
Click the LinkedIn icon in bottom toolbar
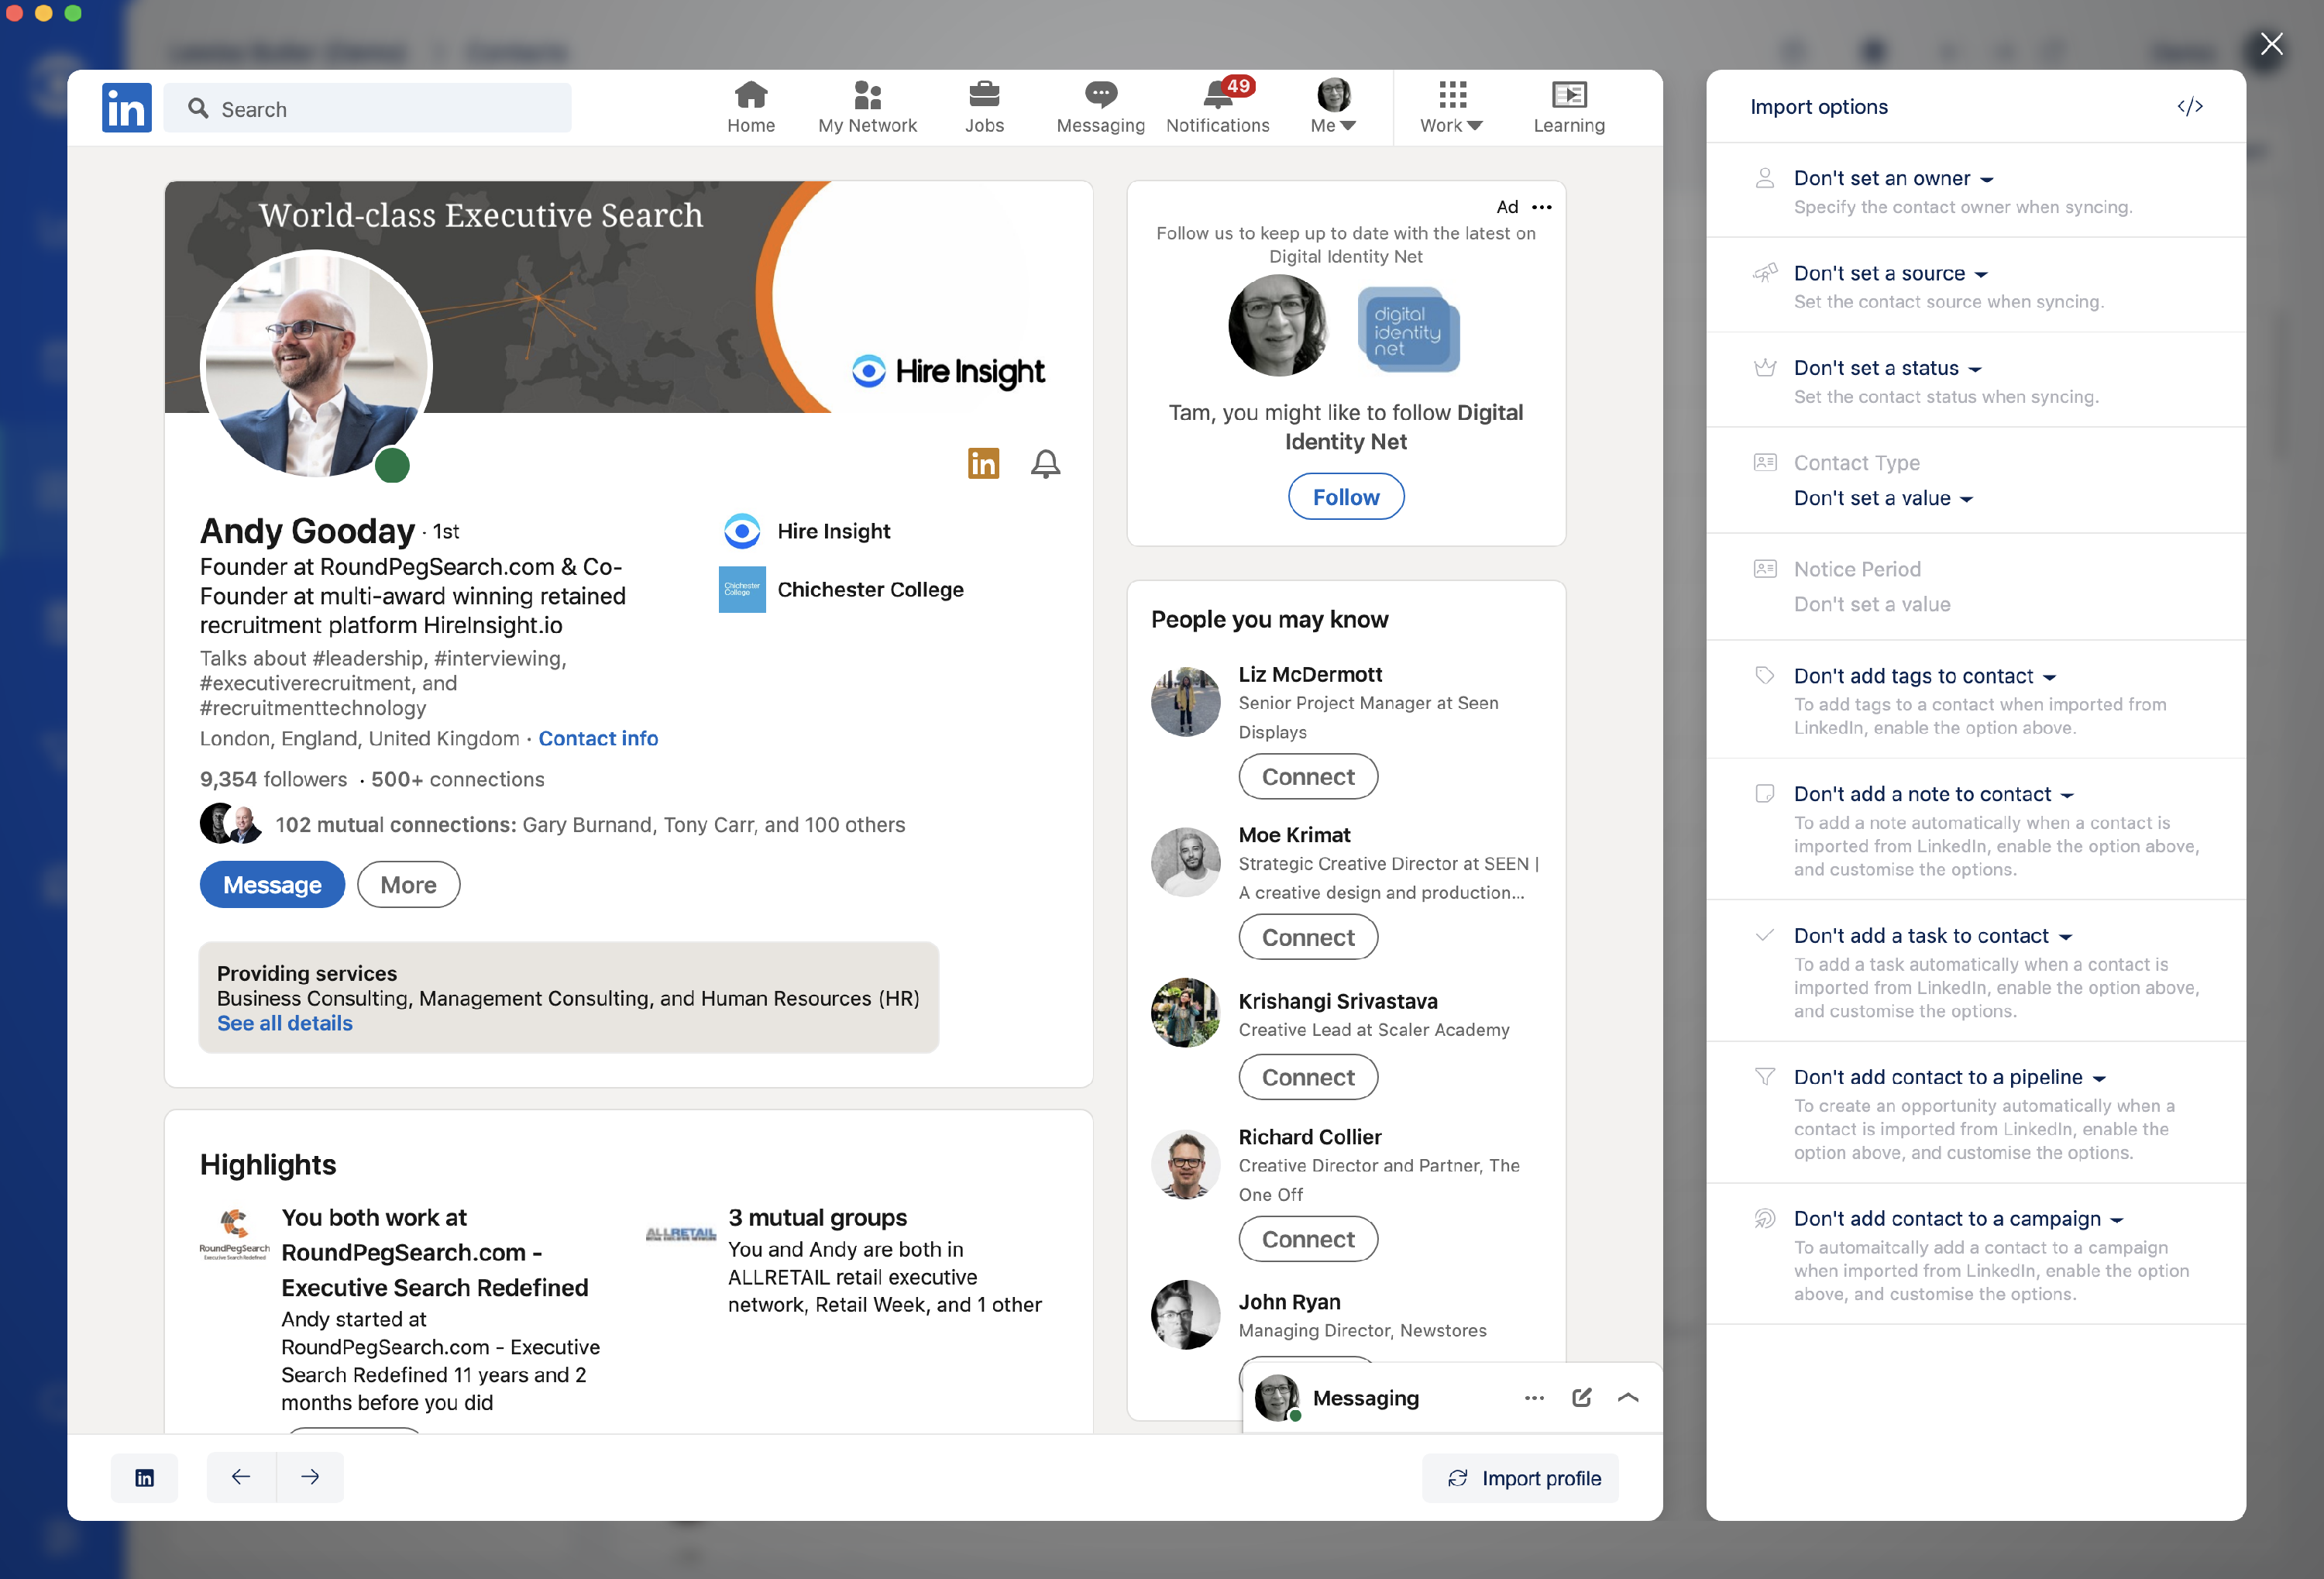pyautogui.click(x=144, y=1478)
